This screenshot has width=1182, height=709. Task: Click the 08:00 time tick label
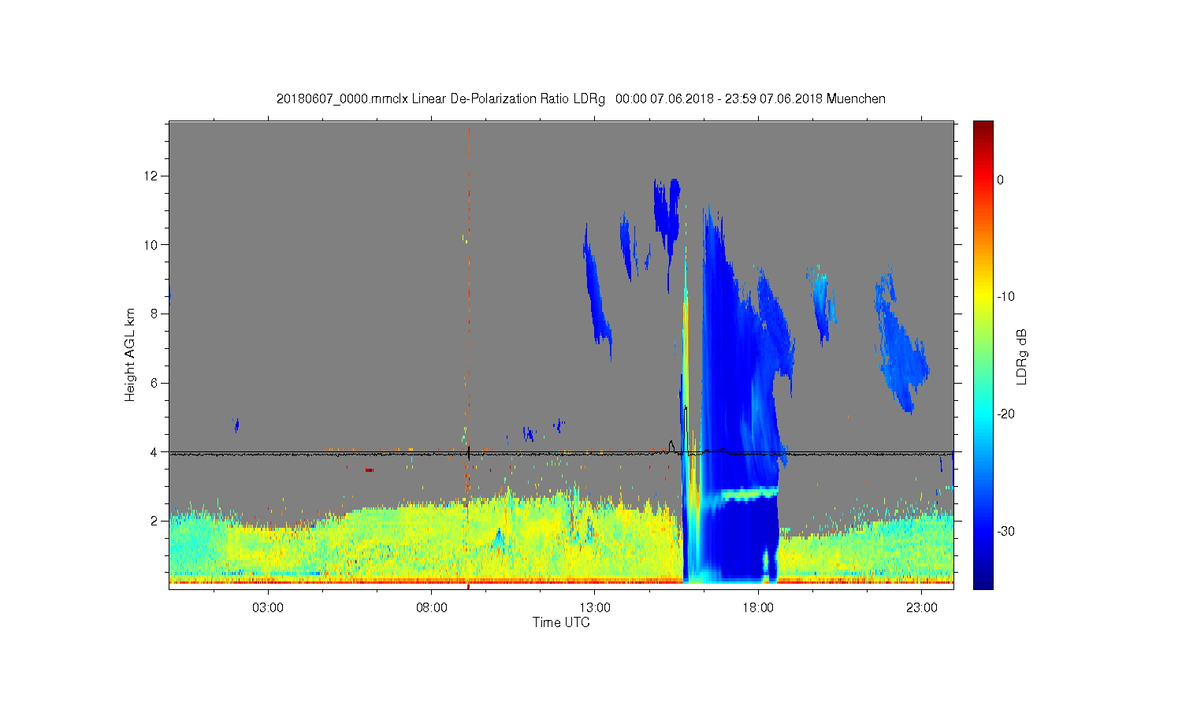pos(432,608)
